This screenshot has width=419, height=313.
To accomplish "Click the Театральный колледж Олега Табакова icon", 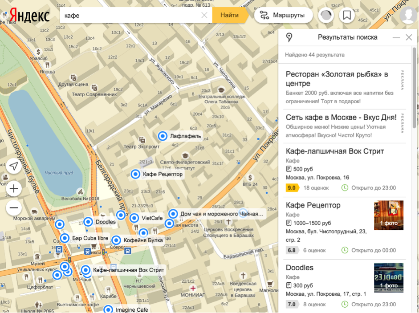I will (221, 89).
